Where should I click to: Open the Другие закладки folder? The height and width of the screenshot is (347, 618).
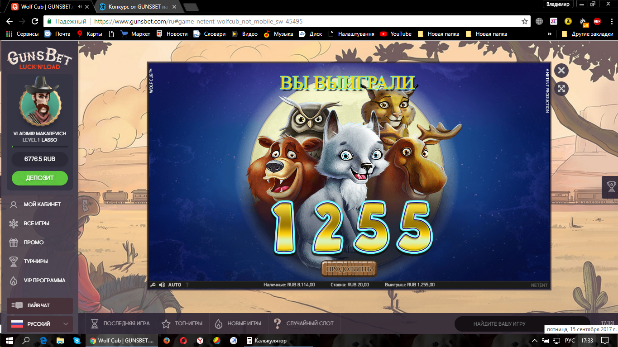tap(587, 34)
